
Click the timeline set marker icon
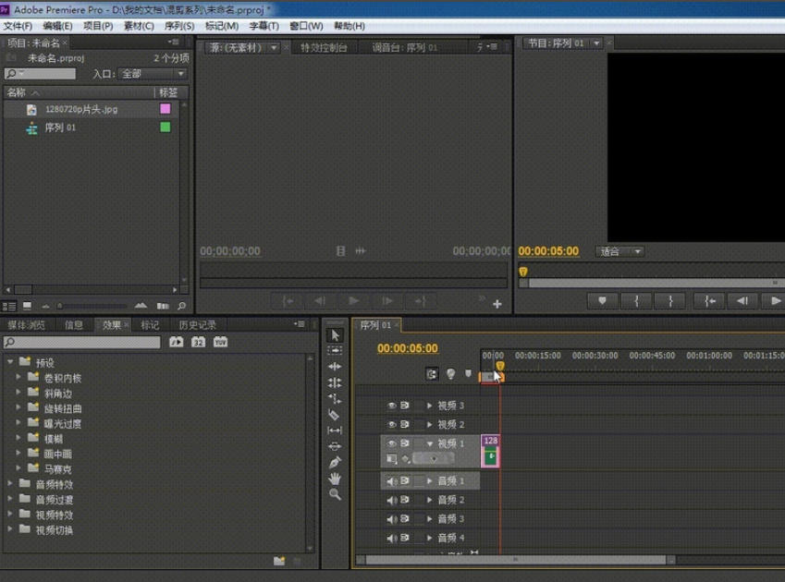coord(468,373)
